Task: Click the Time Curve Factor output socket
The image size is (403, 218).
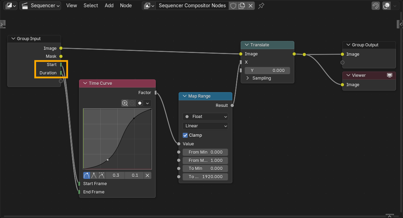Action: coord(155,93)
